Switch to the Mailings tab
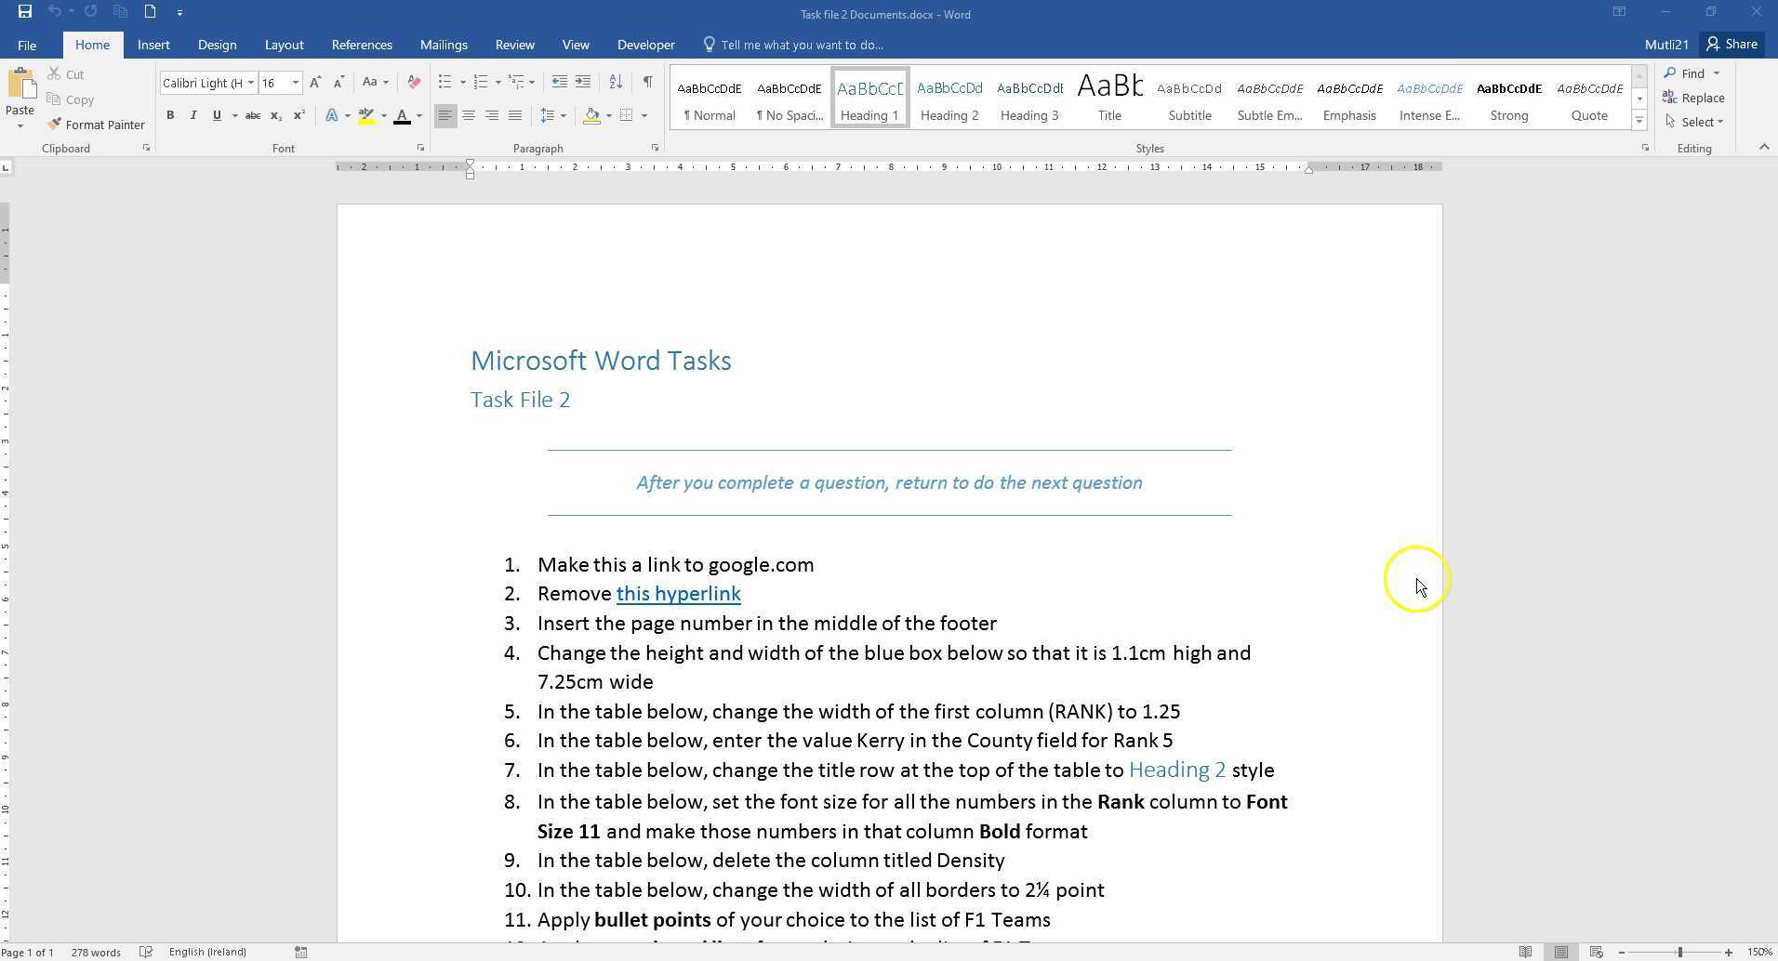 [444, 44]
